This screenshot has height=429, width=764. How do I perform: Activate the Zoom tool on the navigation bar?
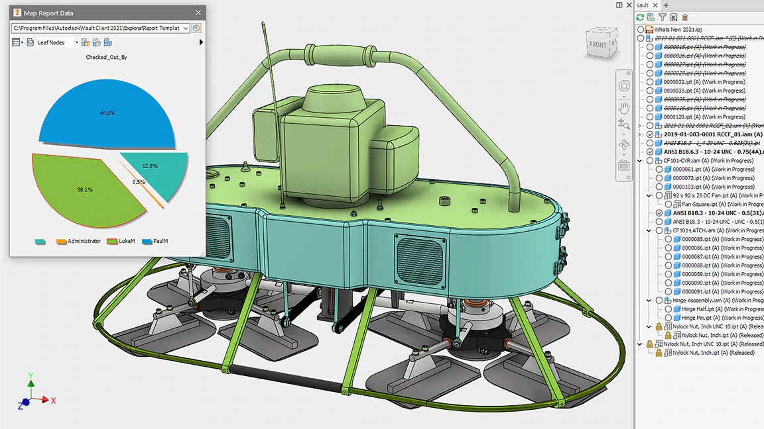click(624, 123)
